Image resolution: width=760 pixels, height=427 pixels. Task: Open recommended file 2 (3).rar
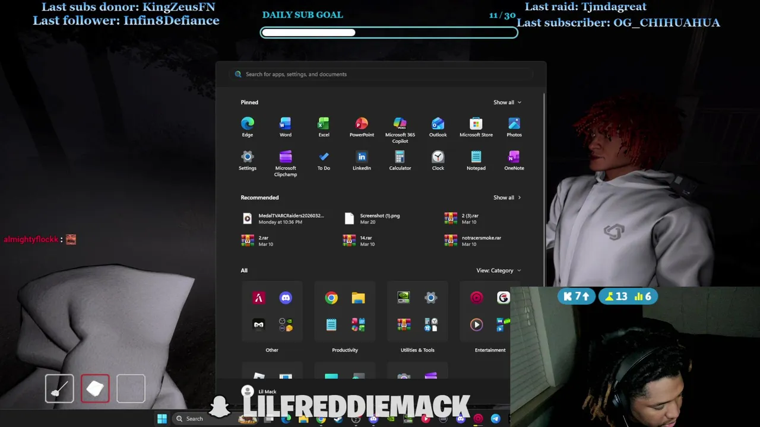click(x=462, y=219)
